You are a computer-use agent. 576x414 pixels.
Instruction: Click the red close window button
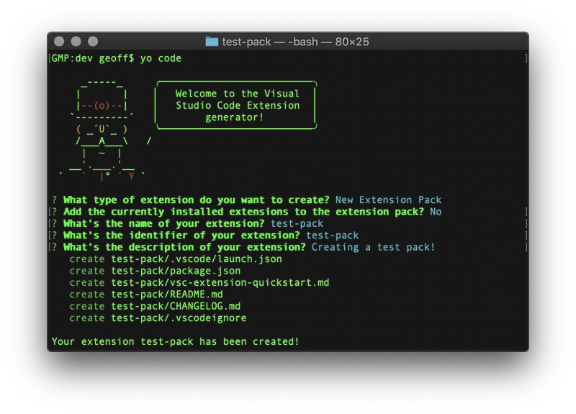click(59, 42)
